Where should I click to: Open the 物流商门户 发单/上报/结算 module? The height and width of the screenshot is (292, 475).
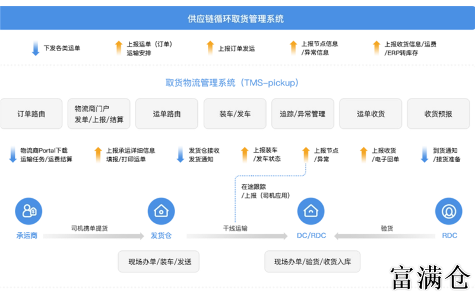[99, 113]
